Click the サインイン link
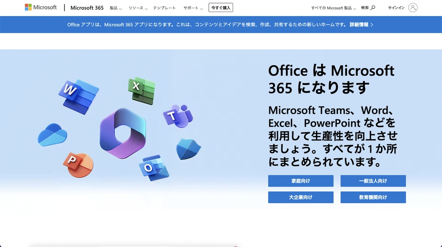 point(396,8)
